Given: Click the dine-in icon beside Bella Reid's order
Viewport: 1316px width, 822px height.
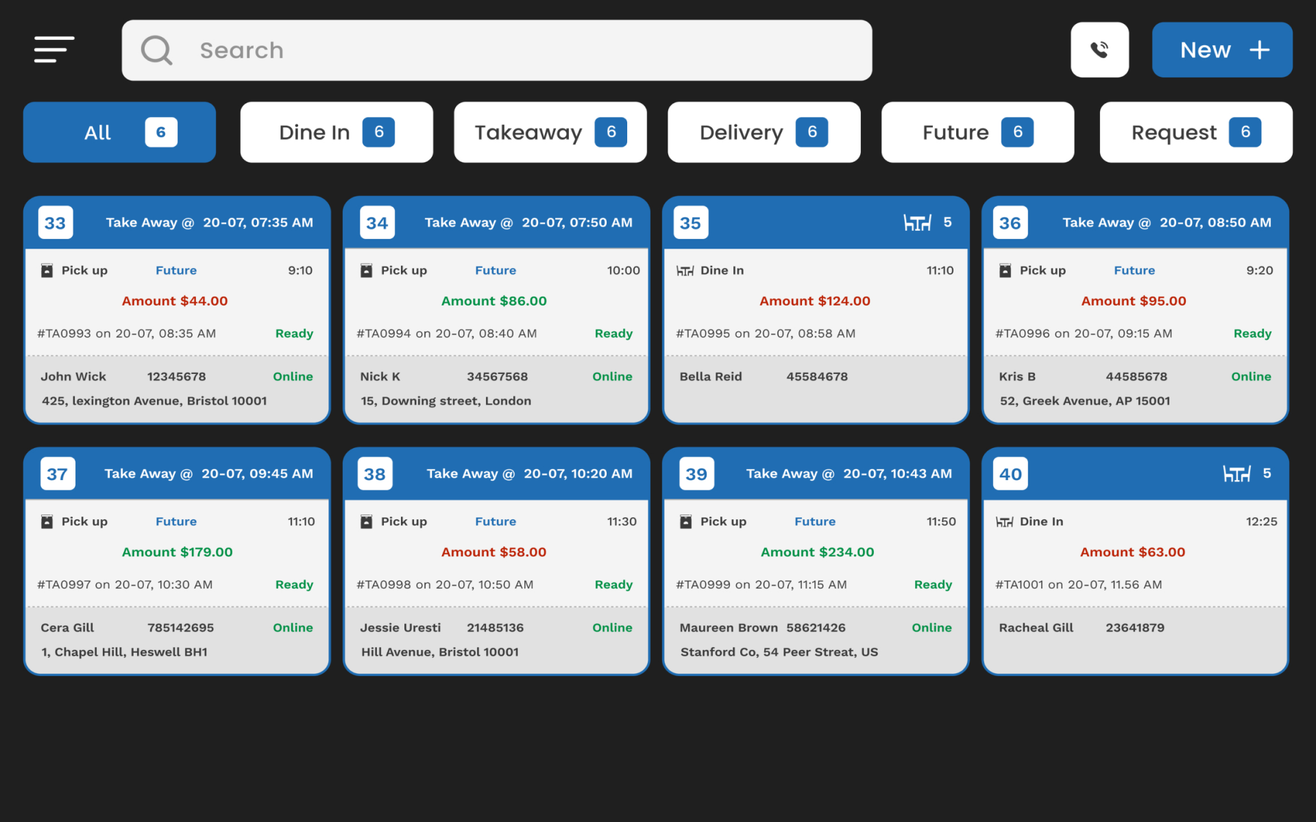Looking at the screenshot, I should tap(686, 270).
